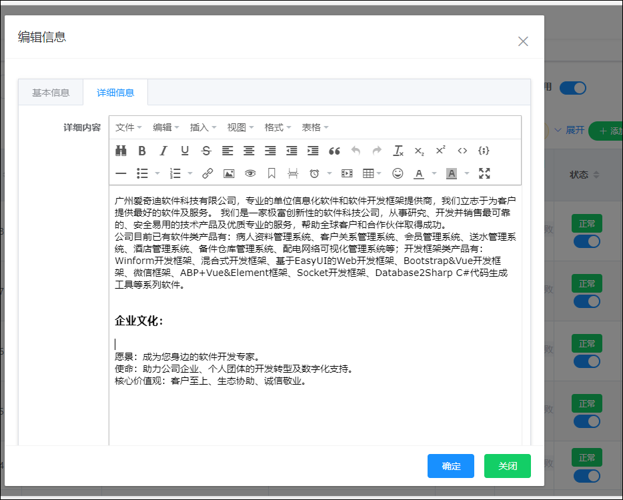Toggle strikethrough formatting
The width and height of the screenshot is (623, 500).
pos(206,151)
